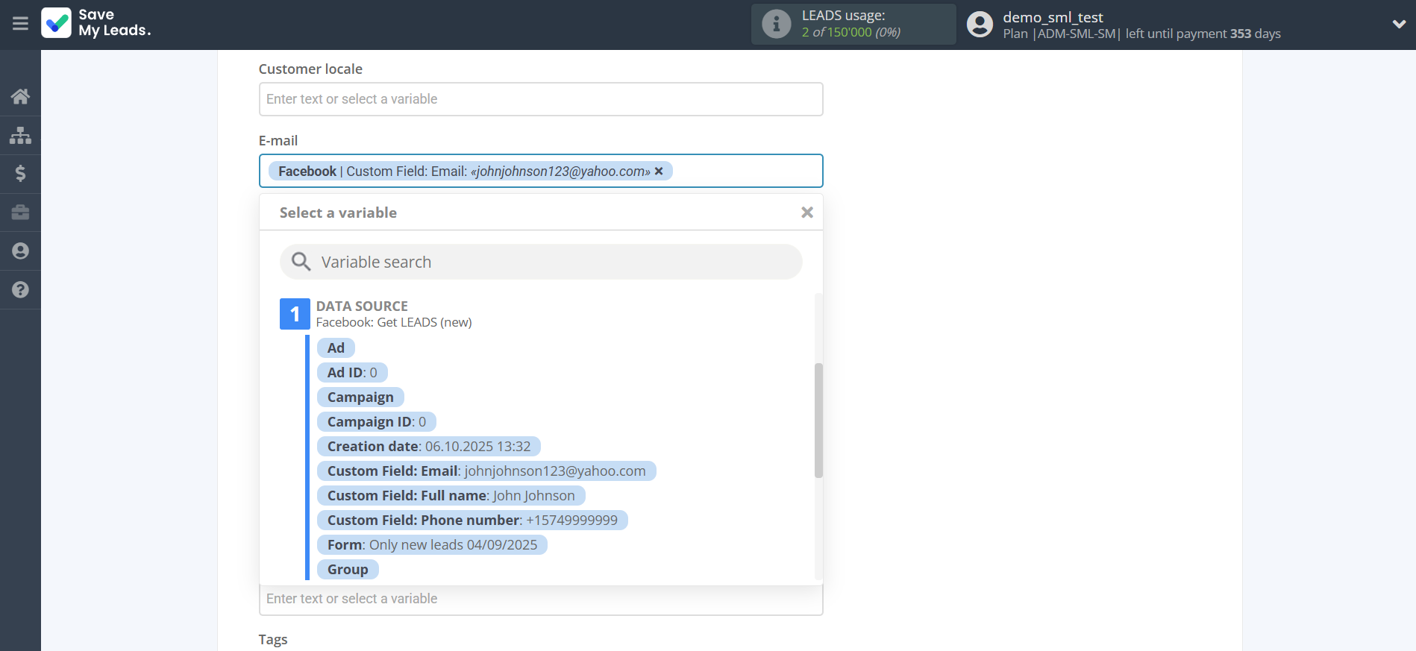Open the hamburger menu
1416x651 pixels.
20,24
